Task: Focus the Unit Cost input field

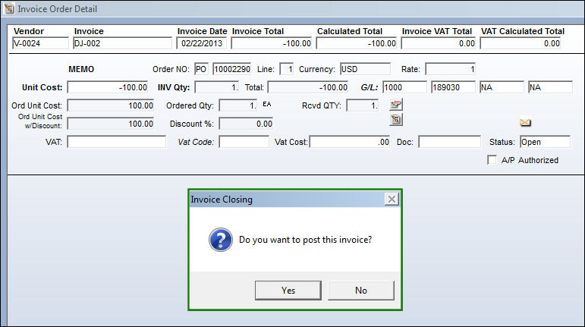Action: coord(108,87)
